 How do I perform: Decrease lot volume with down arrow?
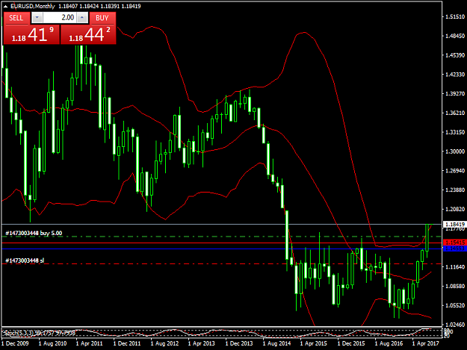click(x=37, y=18)
